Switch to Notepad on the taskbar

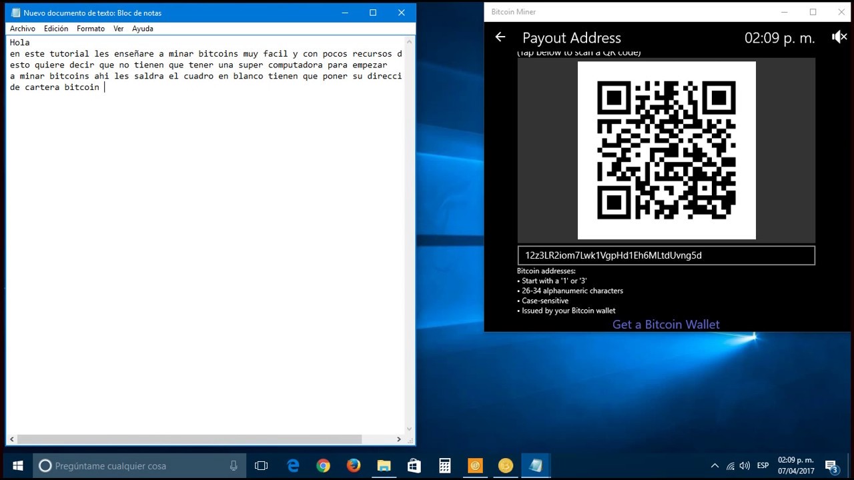(x=536, y=465)
